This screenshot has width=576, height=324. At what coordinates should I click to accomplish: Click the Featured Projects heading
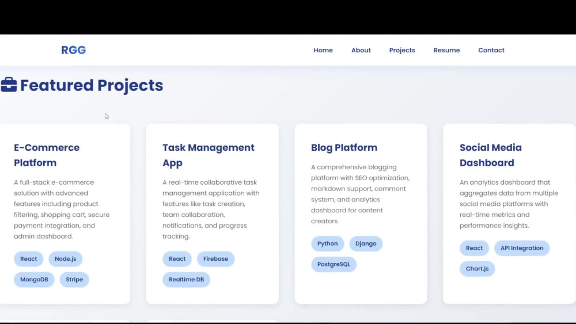[92, 85]
